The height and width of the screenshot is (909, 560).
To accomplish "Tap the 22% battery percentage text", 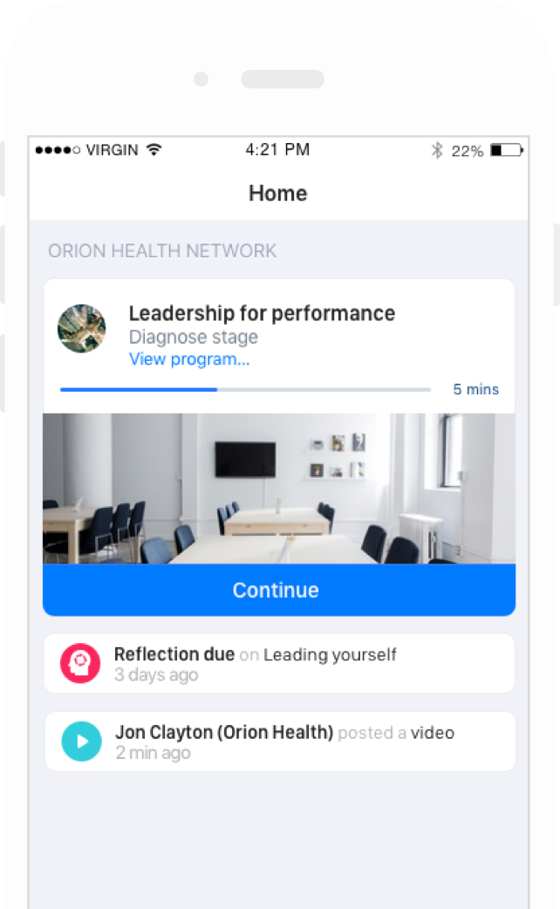I will [468, 151].
